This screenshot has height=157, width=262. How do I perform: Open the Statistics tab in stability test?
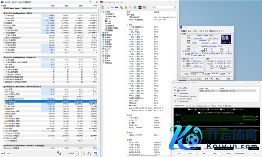pyautogui.click(x=228, y=106)
